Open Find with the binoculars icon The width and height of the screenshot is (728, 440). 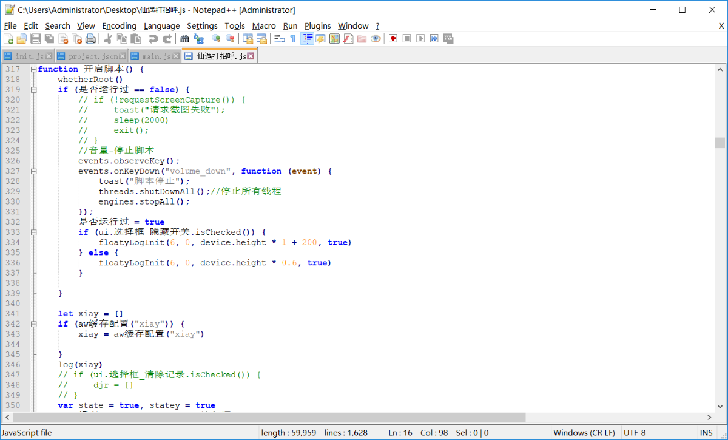[184, 39]
